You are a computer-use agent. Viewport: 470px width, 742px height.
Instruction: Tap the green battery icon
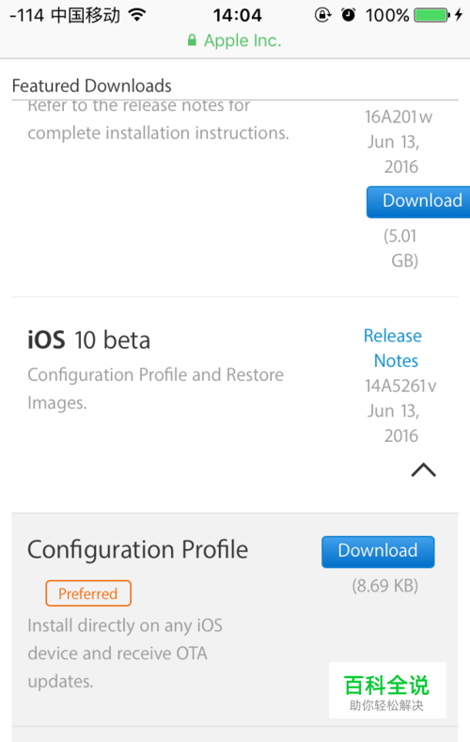(431, 15)
